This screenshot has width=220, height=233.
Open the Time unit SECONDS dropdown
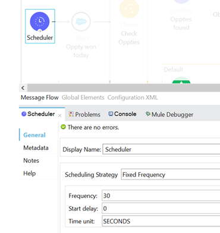pos(161,221)
